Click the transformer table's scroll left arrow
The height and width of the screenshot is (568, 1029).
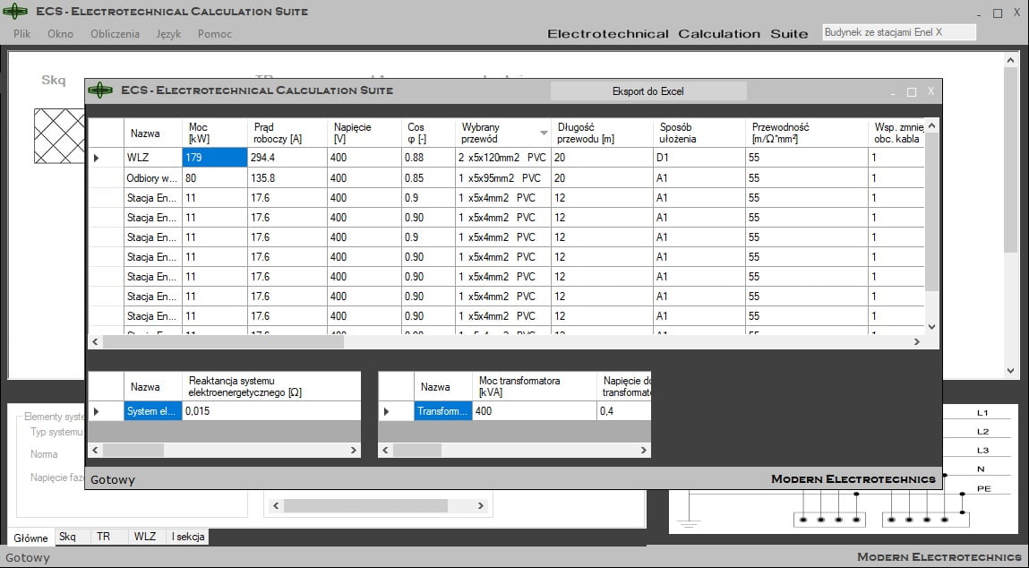(x=385, y=451)
